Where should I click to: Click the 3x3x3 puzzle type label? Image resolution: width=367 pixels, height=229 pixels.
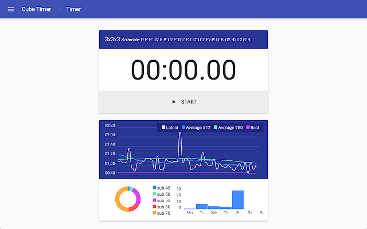pyautogui.click(x=112, y=40)
